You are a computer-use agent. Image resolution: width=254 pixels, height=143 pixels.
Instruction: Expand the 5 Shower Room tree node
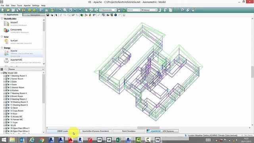click(4, 87)
